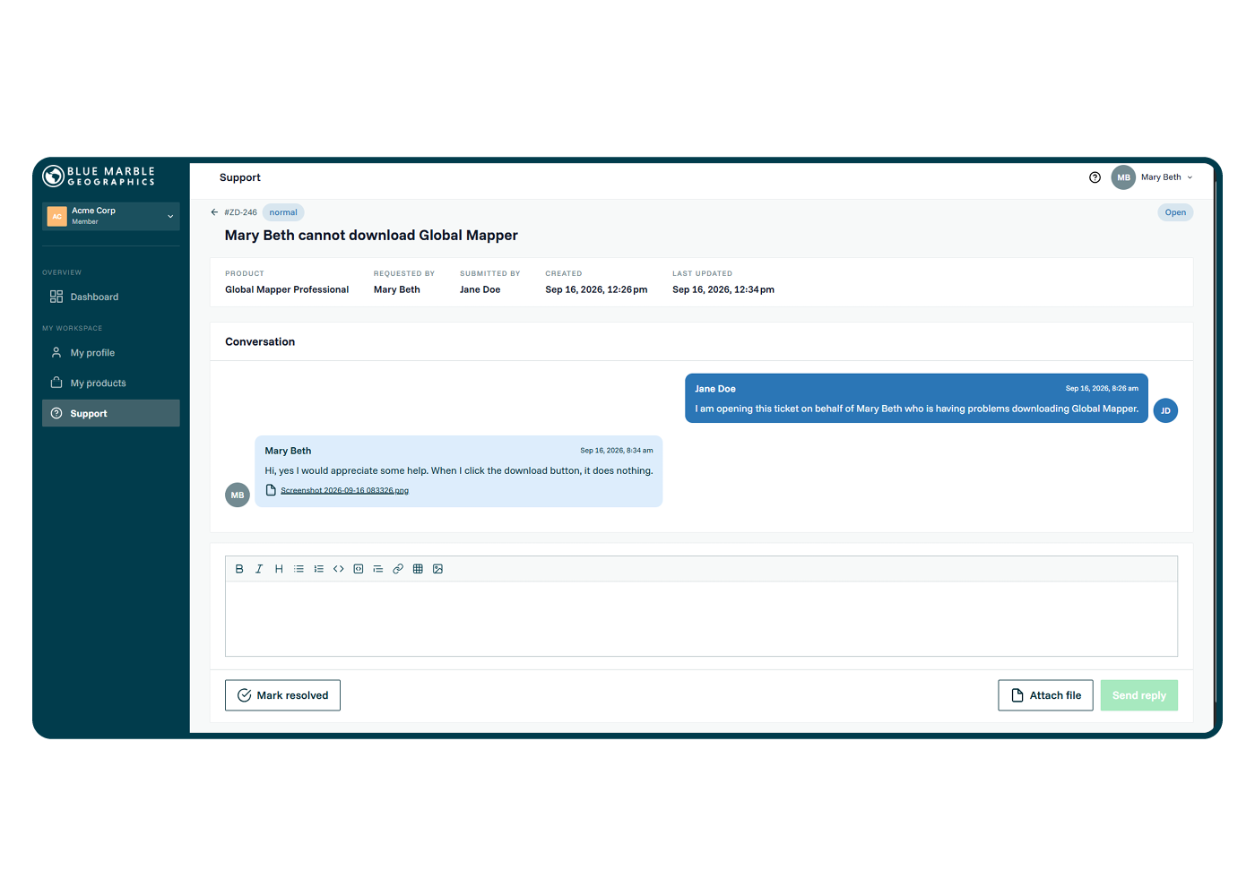Click the Open status badge
The height and width of the screenshot is (896, 1255).
click(1175, 212)
